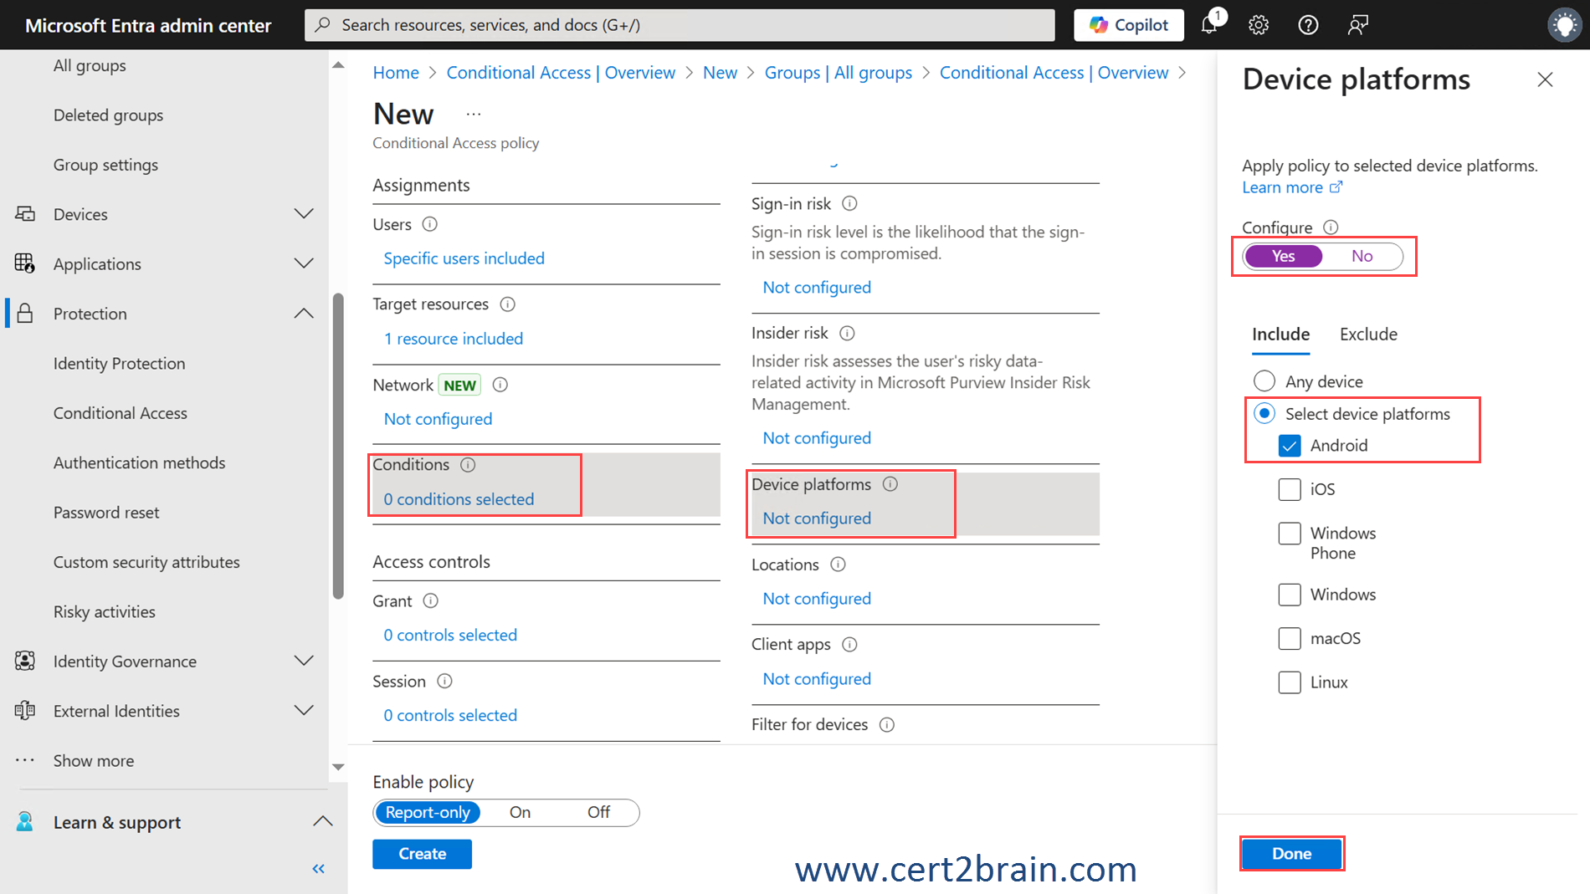Click the Network info icon

click(x=500, y=385)
